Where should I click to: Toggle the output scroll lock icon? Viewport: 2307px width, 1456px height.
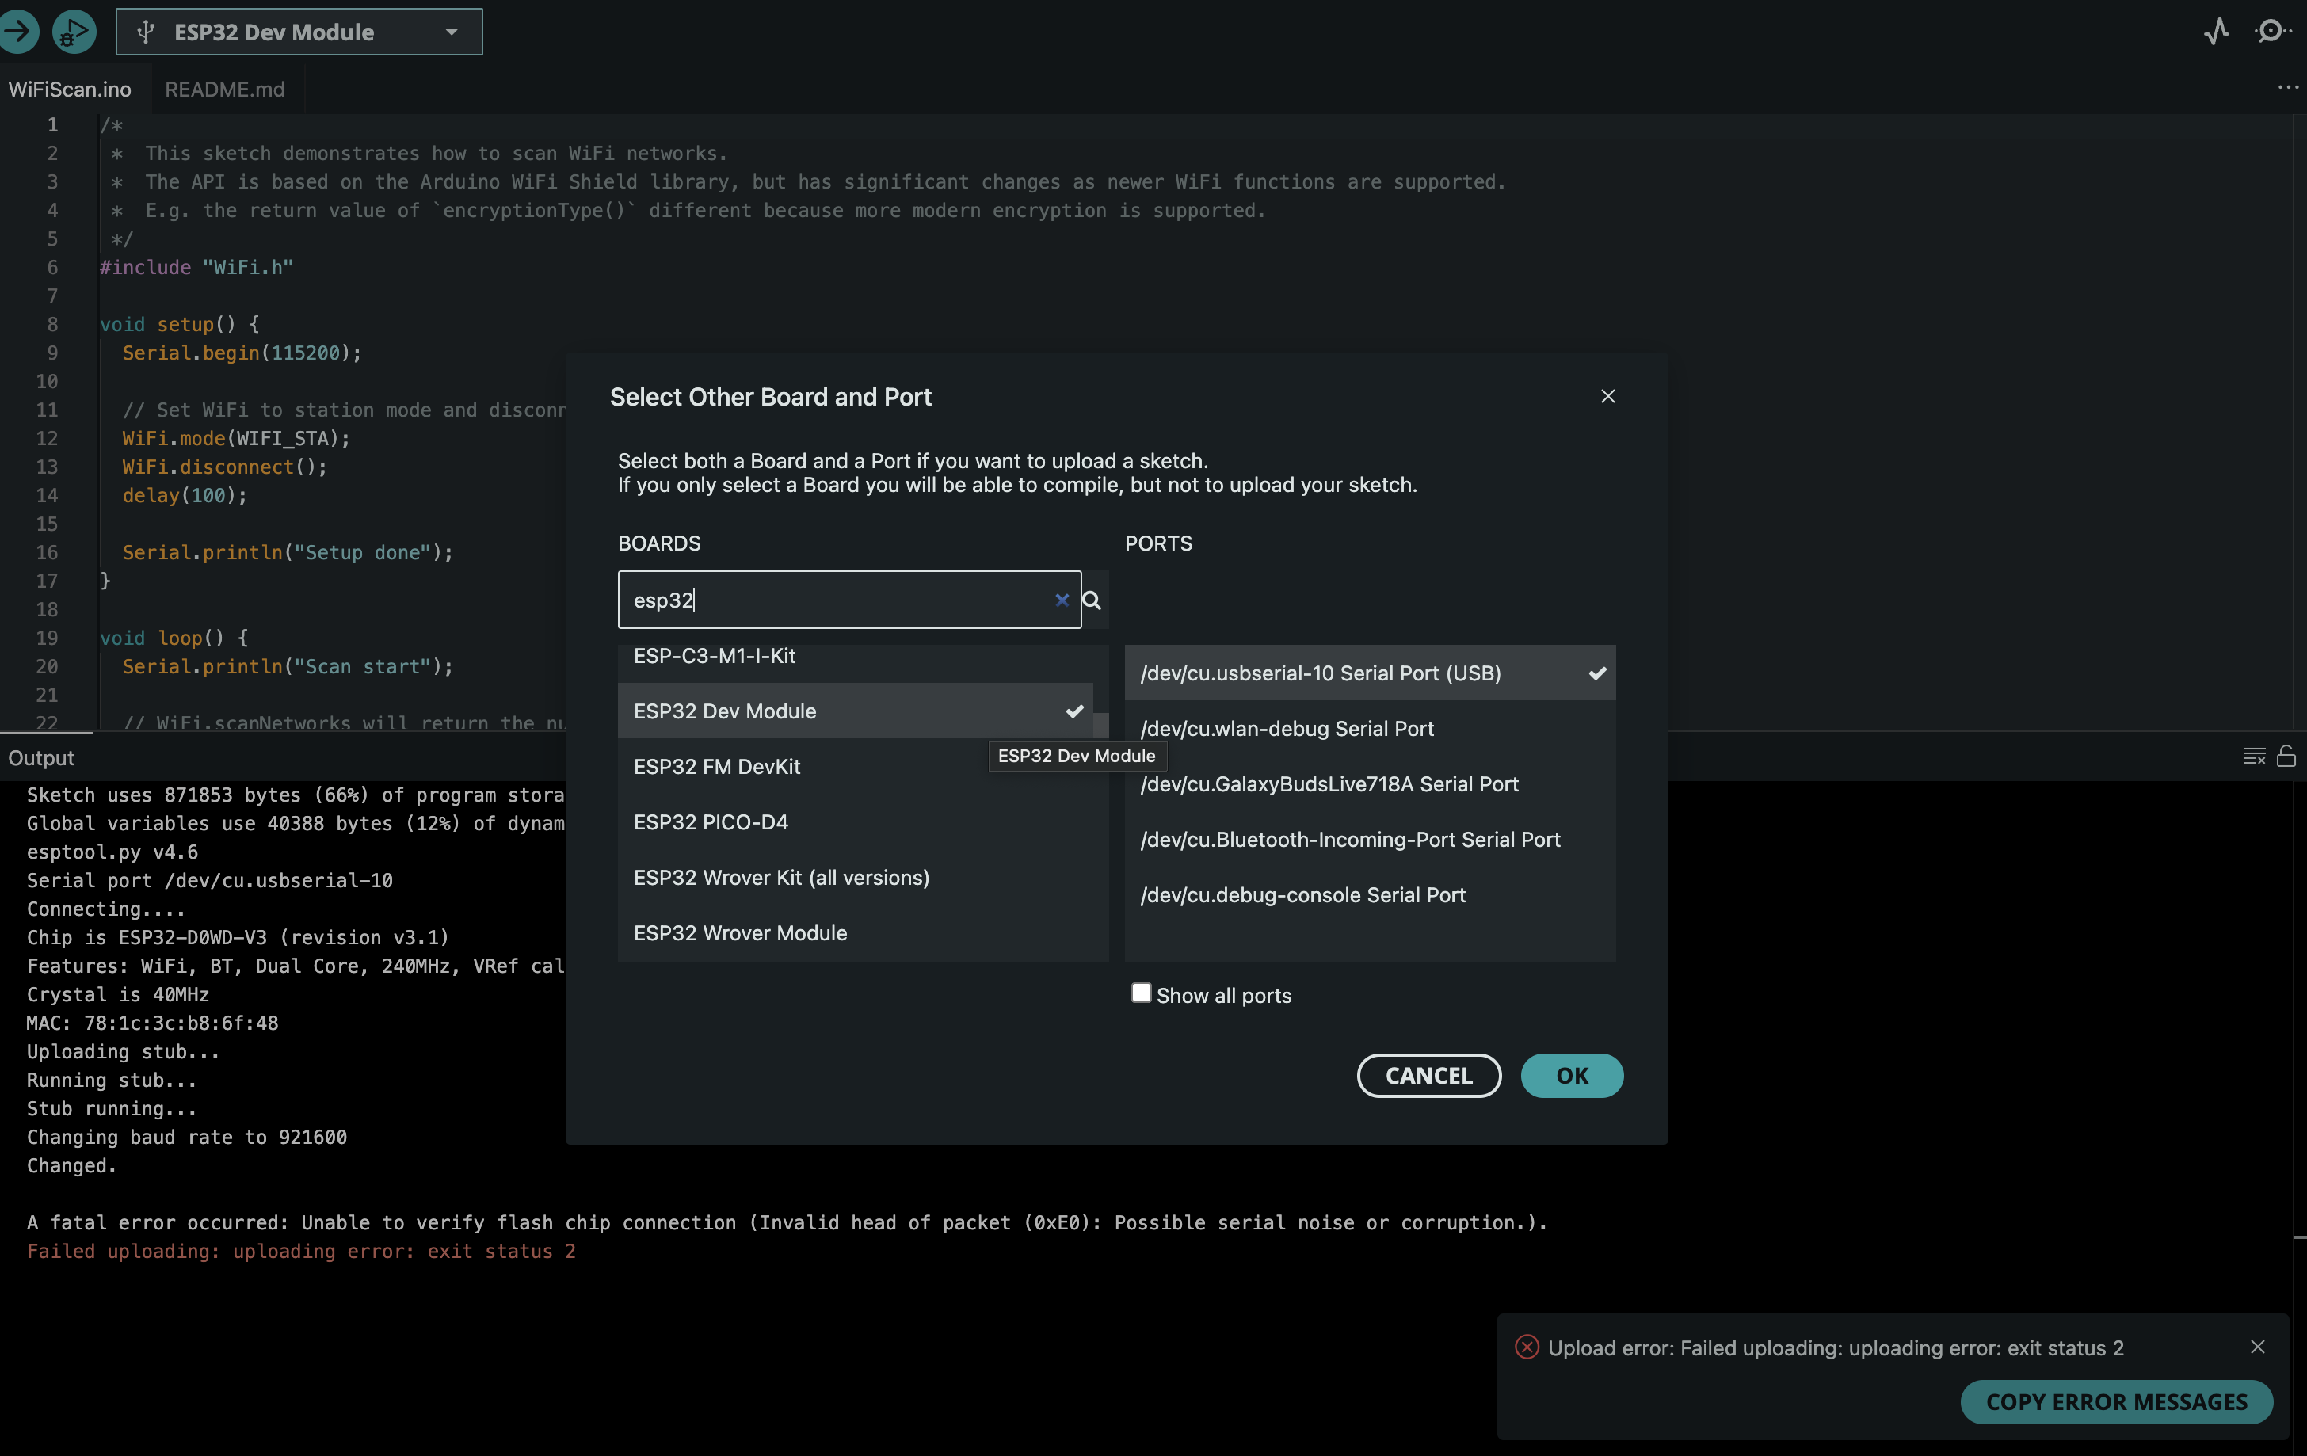point(2286,757)
